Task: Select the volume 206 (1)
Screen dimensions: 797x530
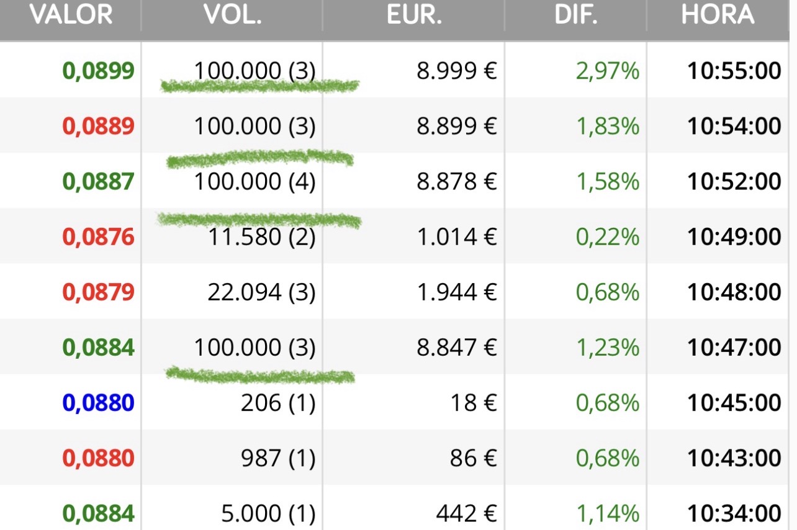Action: pyautogui.click(x=277, y=403)
